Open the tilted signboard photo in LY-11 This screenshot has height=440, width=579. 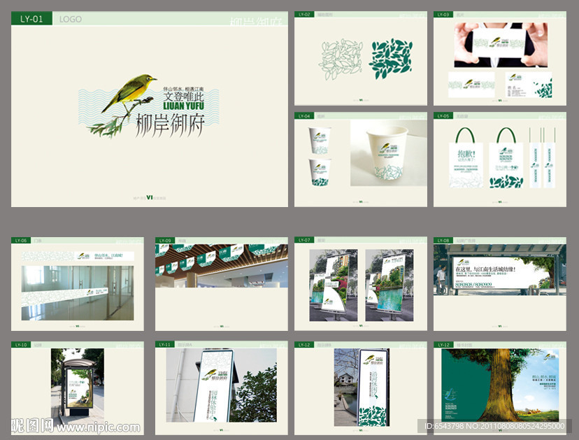click(221, 385)
